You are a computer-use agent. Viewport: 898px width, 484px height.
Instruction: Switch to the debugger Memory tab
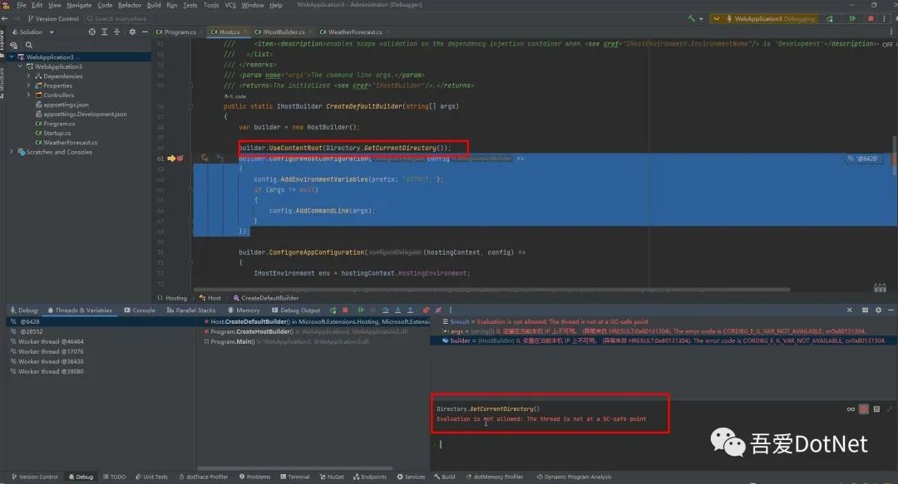click(x=244, y=310)
